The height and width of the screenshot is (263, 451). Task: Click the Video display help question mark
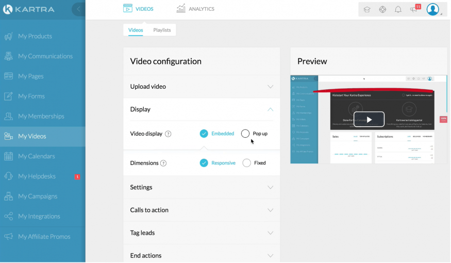(x=168, y=134)
